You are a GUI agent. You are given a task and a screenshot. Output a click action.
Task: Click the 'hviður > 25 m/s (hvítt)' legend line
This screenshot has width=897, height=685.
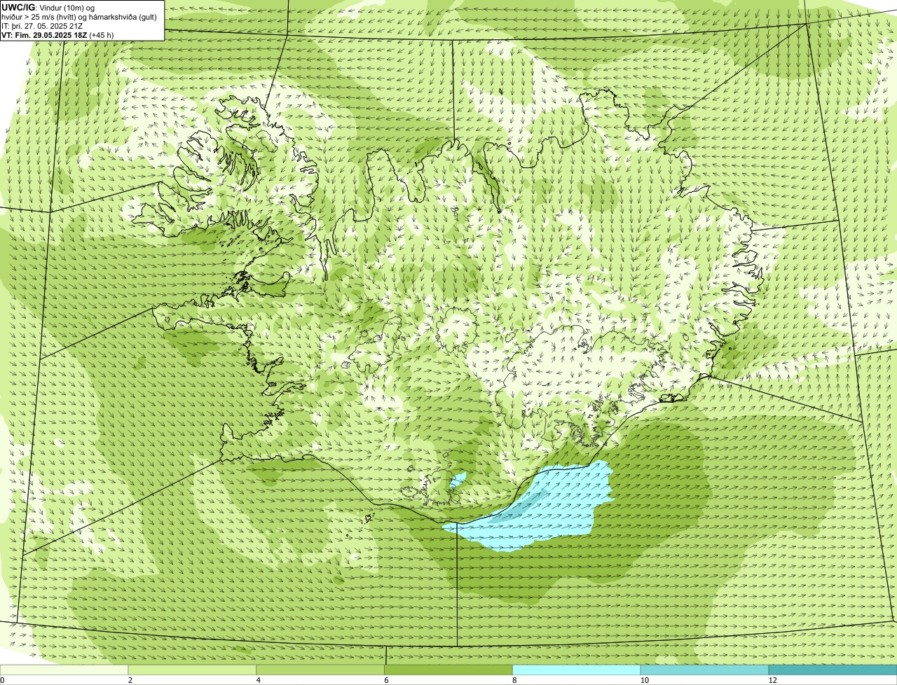79,17
